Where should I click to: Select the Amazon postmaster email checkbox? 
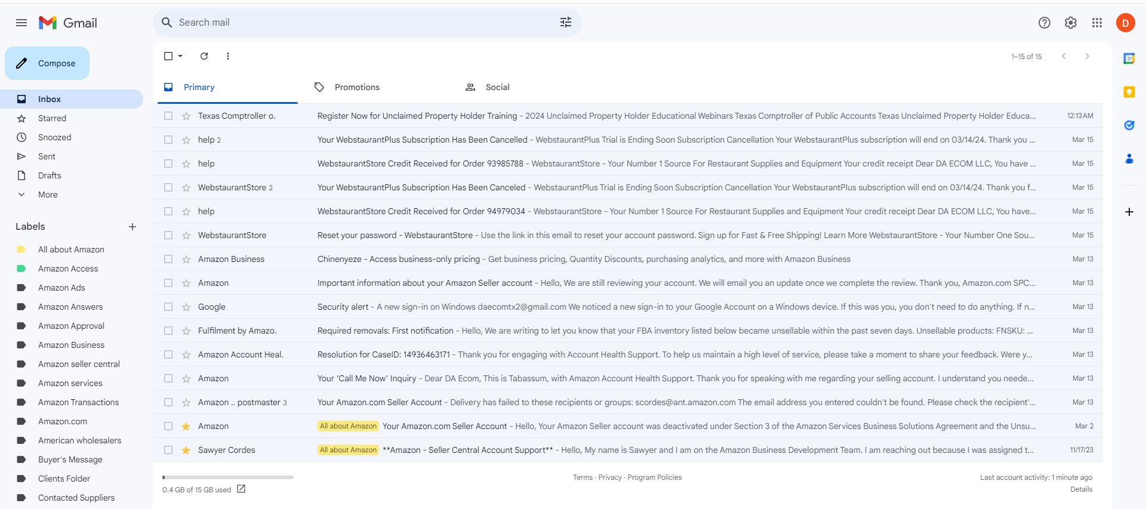(x=168, y=402)
